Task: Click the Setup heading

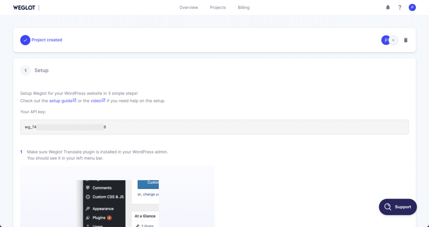Action: pyautogui.click(x=41, y=70)
